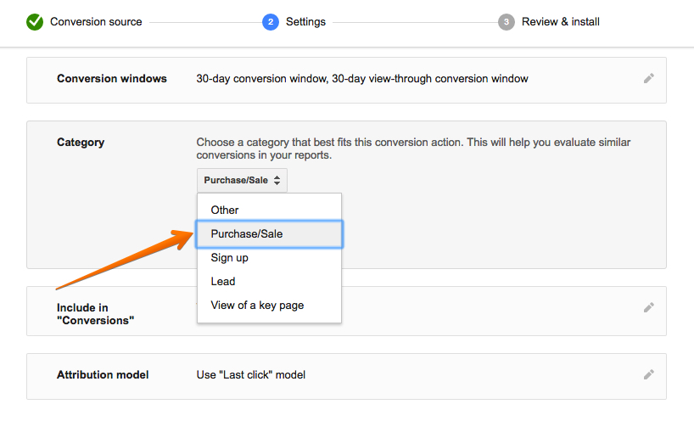Click the Category section heading

click(81, 142)
